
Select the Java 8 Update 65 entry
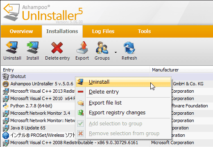coord(28,128)
